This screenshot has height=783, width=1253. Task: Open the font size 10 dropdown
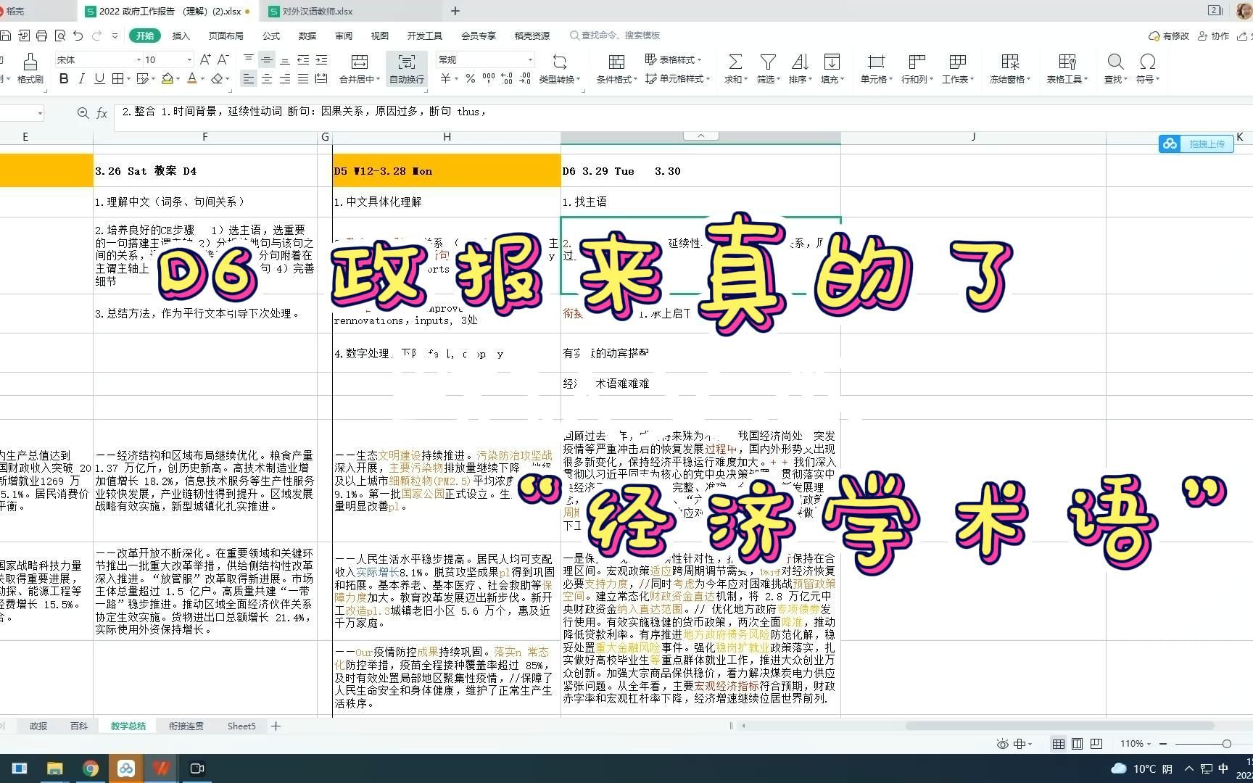coord(190,59)
